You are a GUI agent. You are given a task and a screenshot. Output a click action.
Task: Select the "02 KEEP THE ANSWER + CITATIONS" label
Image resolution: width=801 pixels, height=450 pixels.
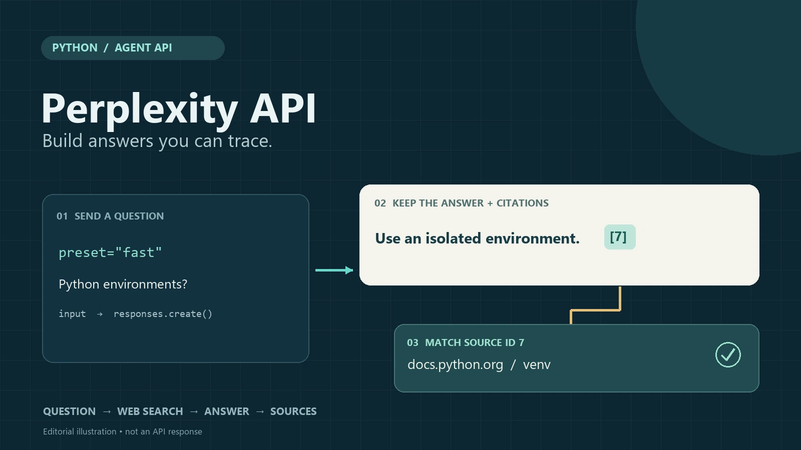(x=462, y=203)
